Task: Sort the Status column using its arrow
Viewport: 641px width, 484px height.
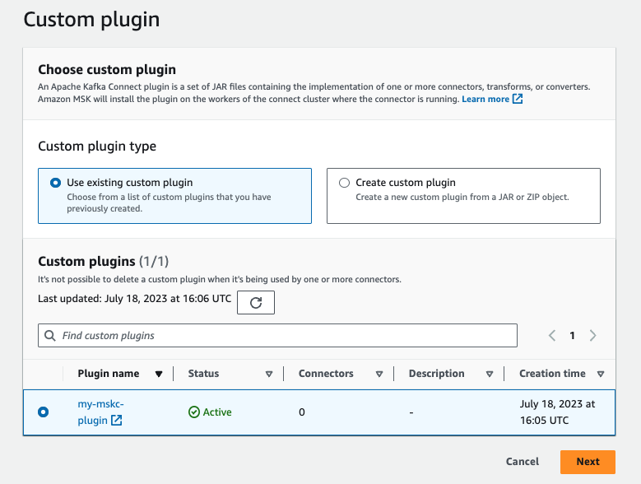Action: 269,374
